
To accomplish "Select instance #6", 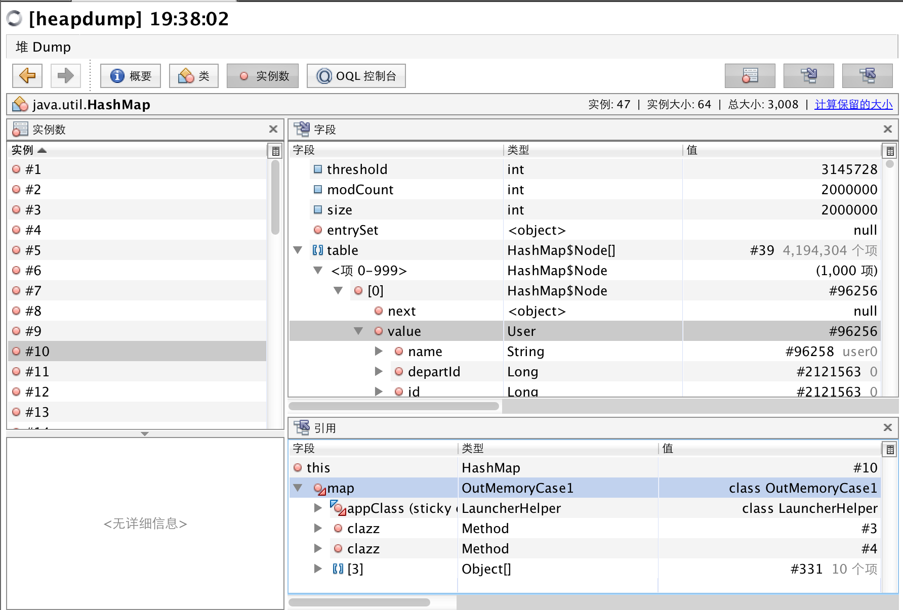I will 137,270.
